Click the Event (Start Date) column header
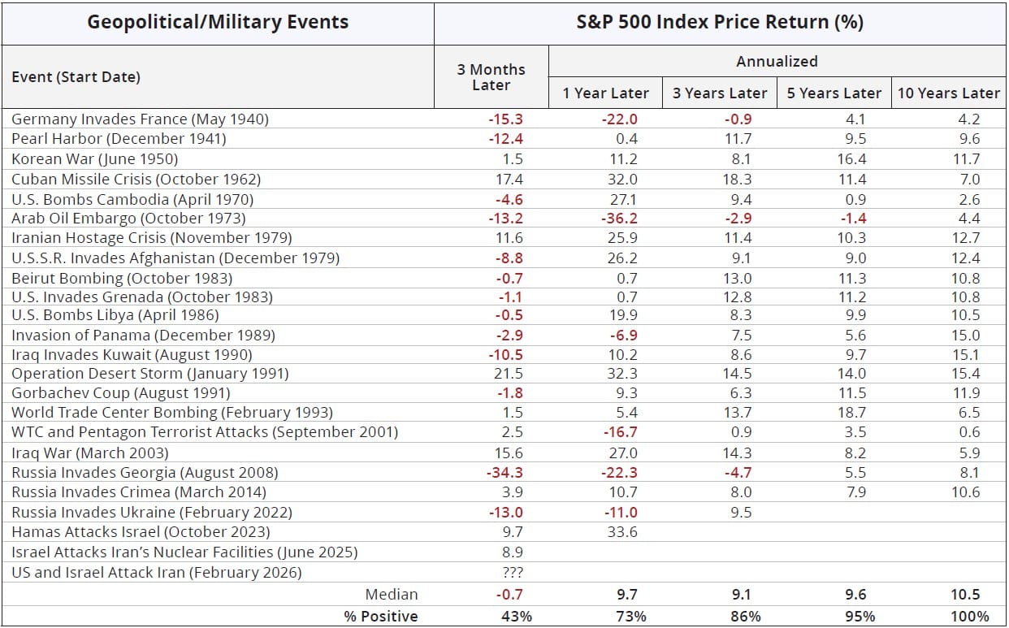The height and width of the screenshot is (628, 1009). pyautogui.click(x=76, y=77)
